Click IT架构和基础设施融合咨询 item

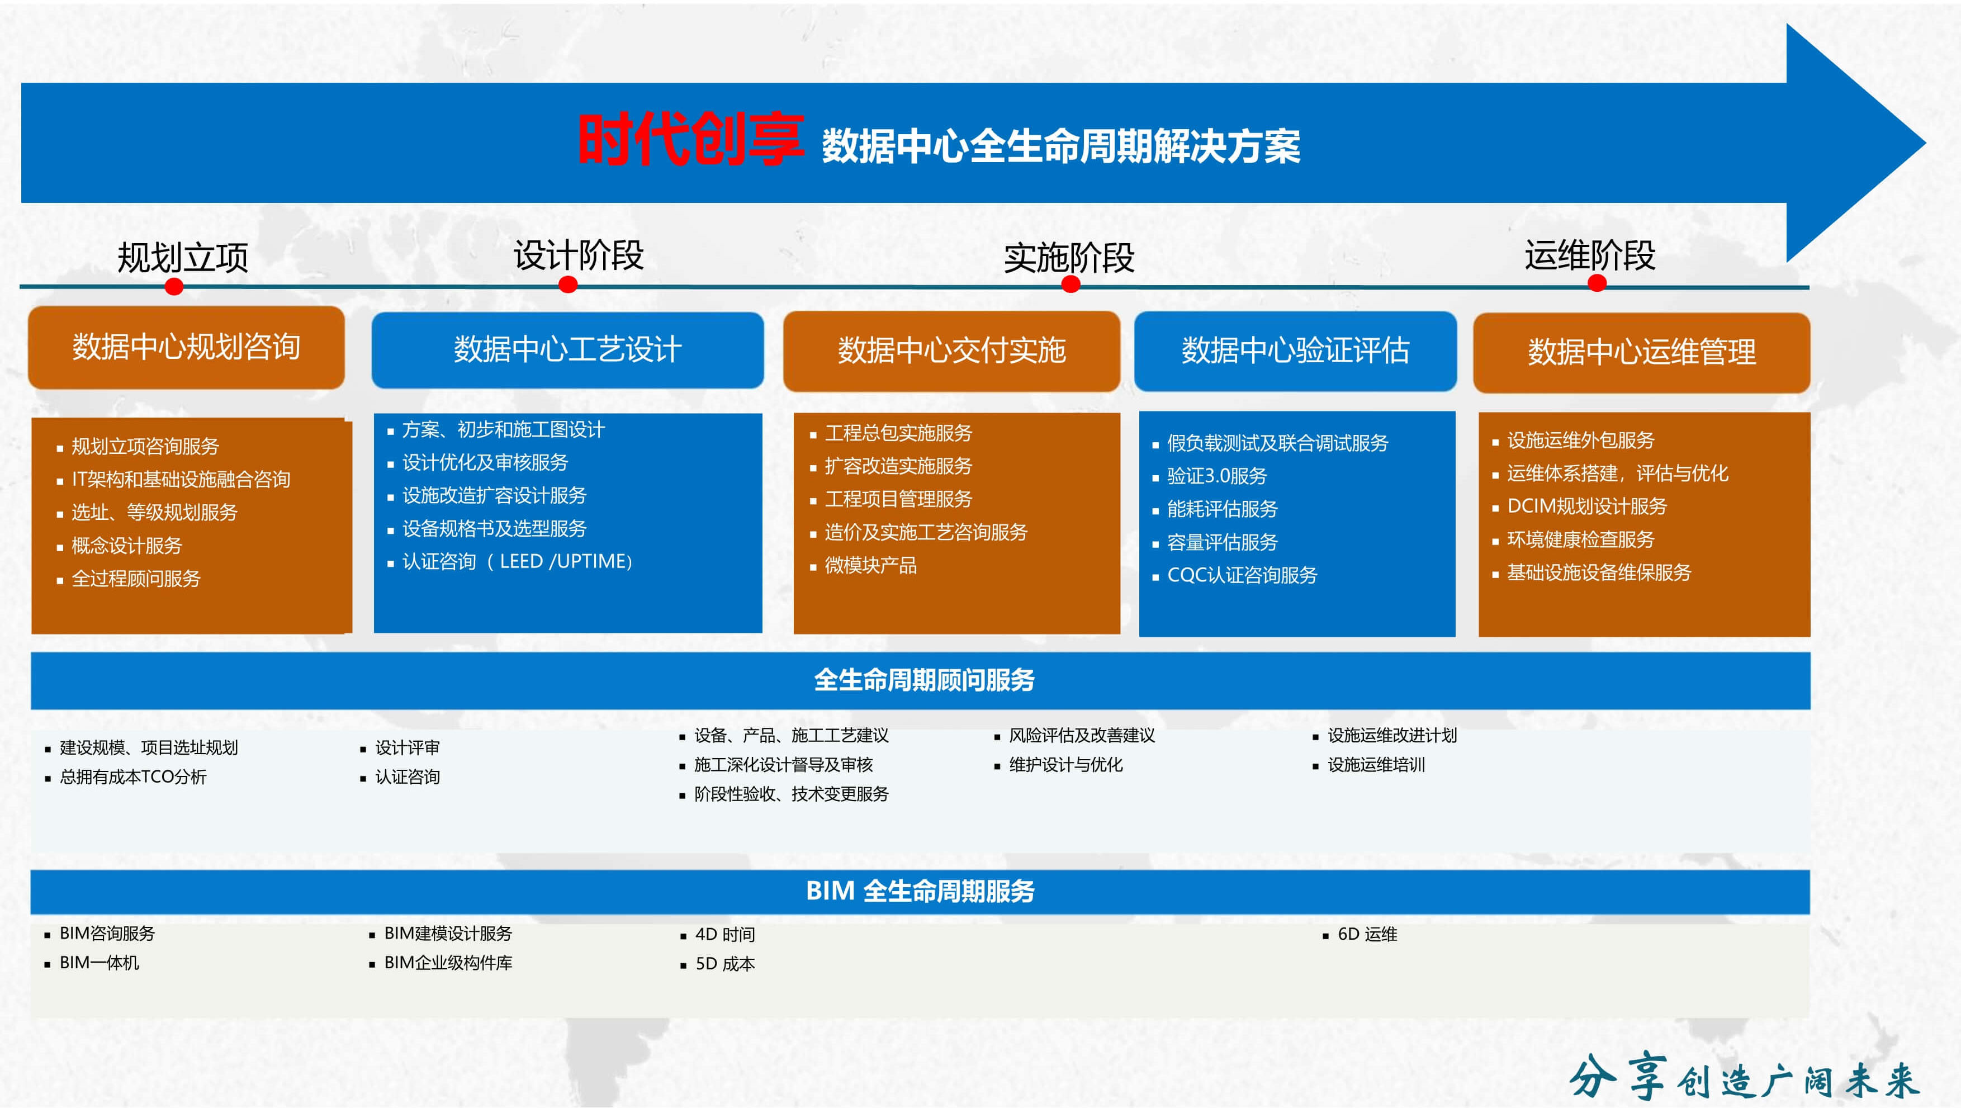(181, 479)
